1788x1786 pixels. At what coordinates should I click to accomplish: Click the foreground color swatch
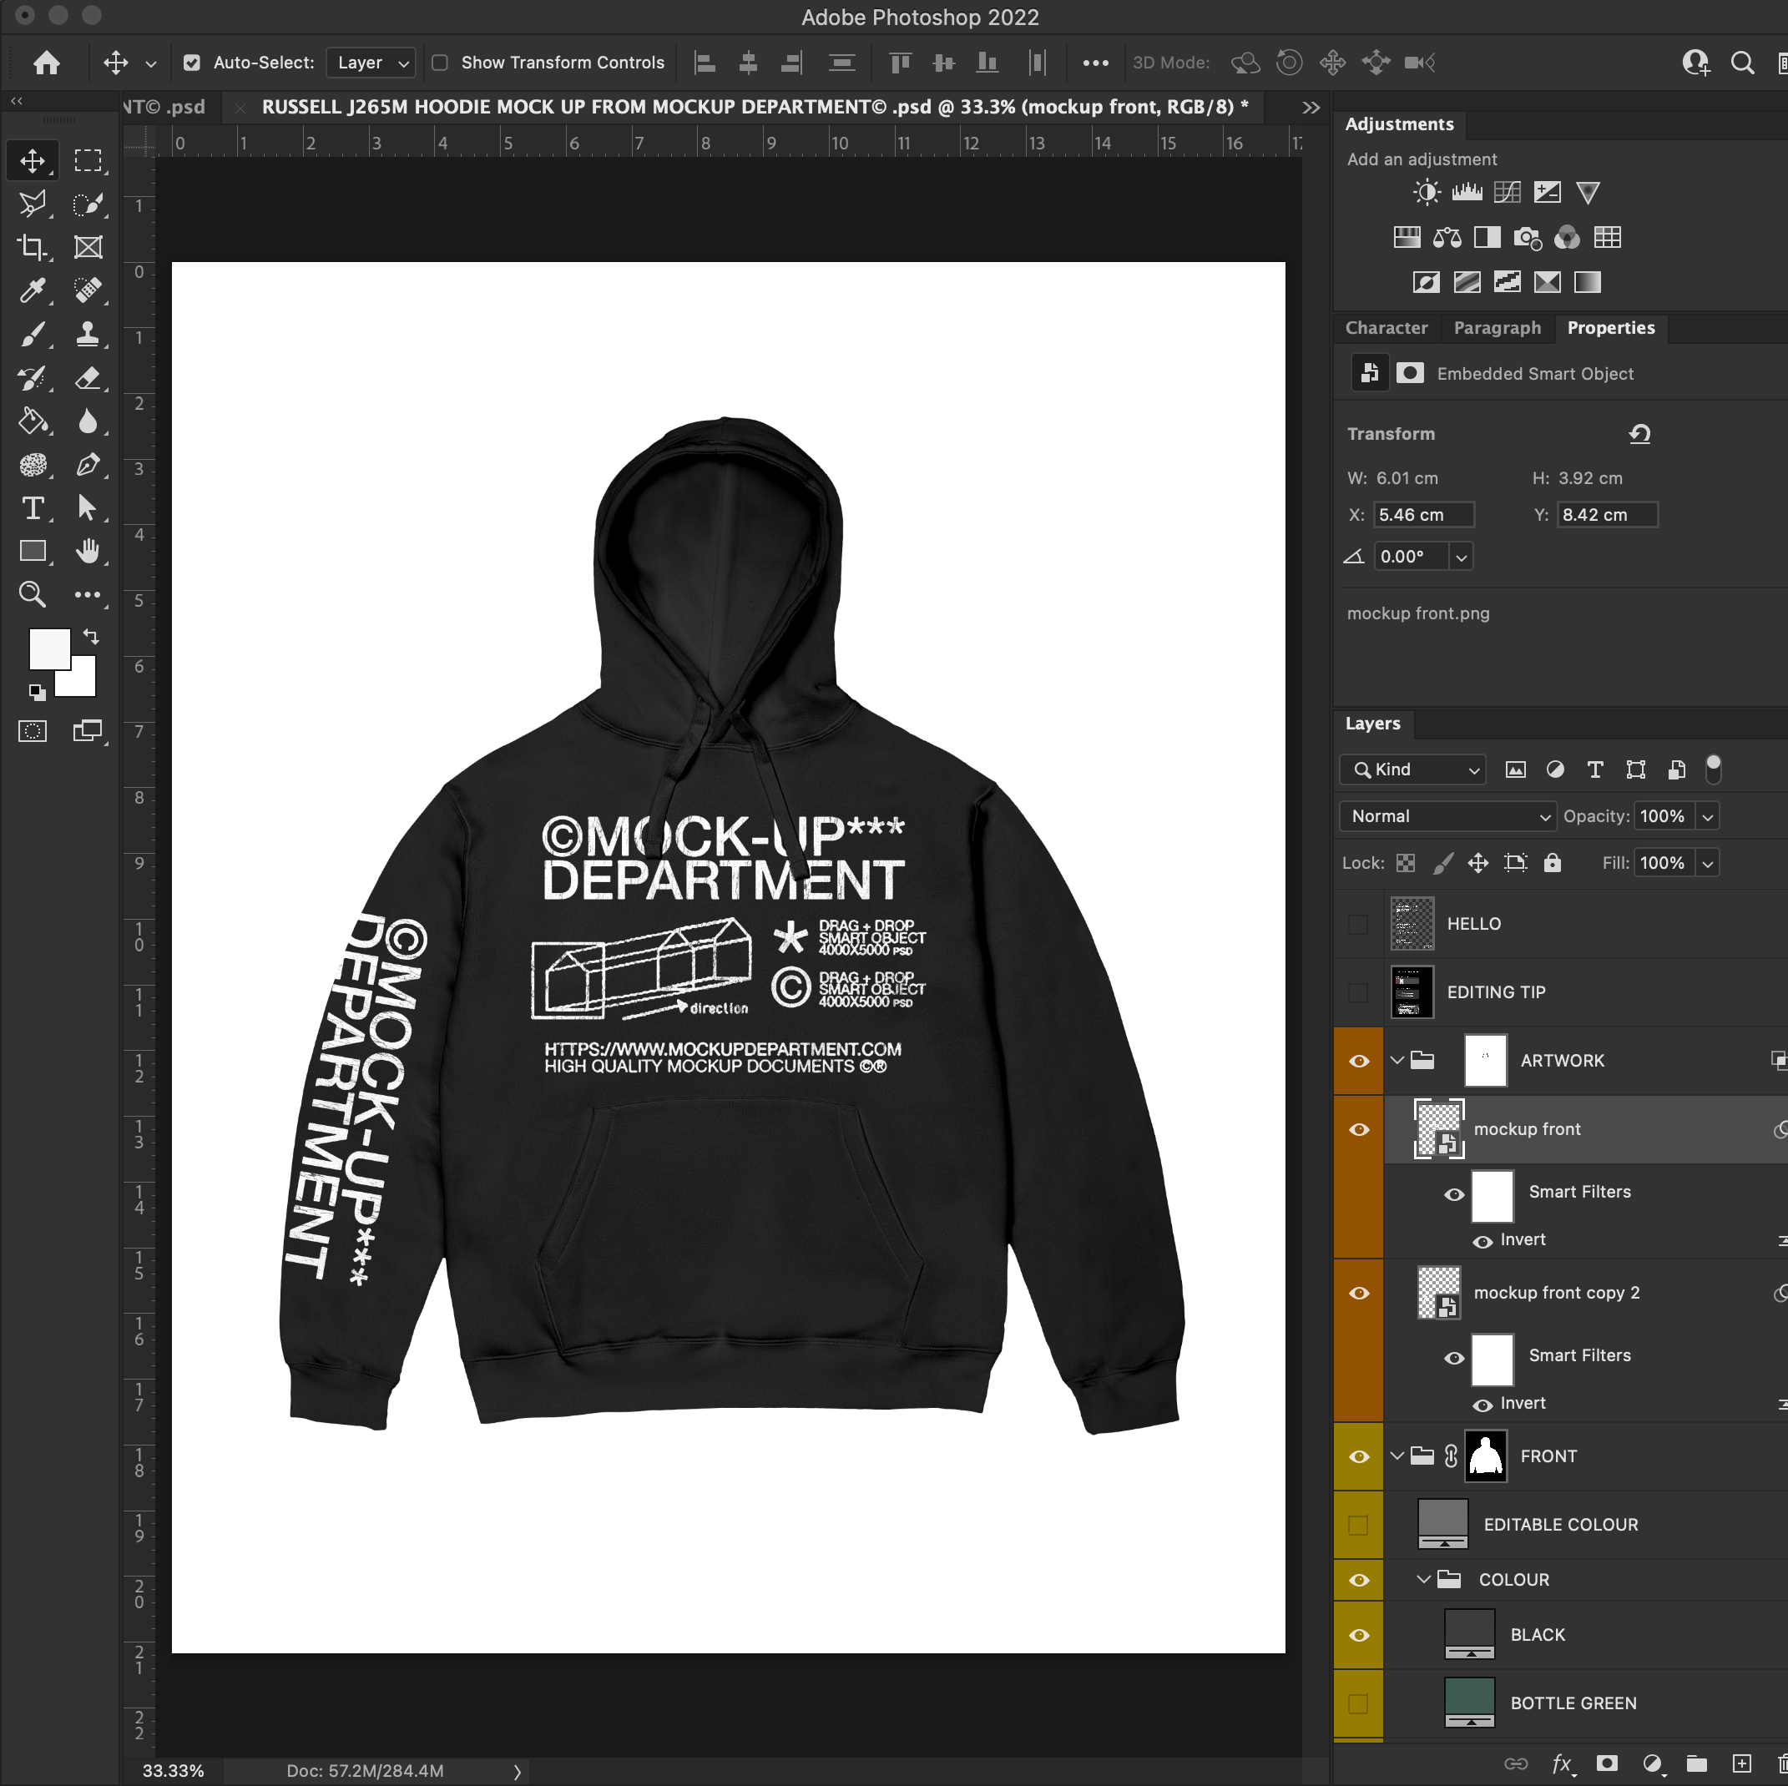(x=48, y=647)
